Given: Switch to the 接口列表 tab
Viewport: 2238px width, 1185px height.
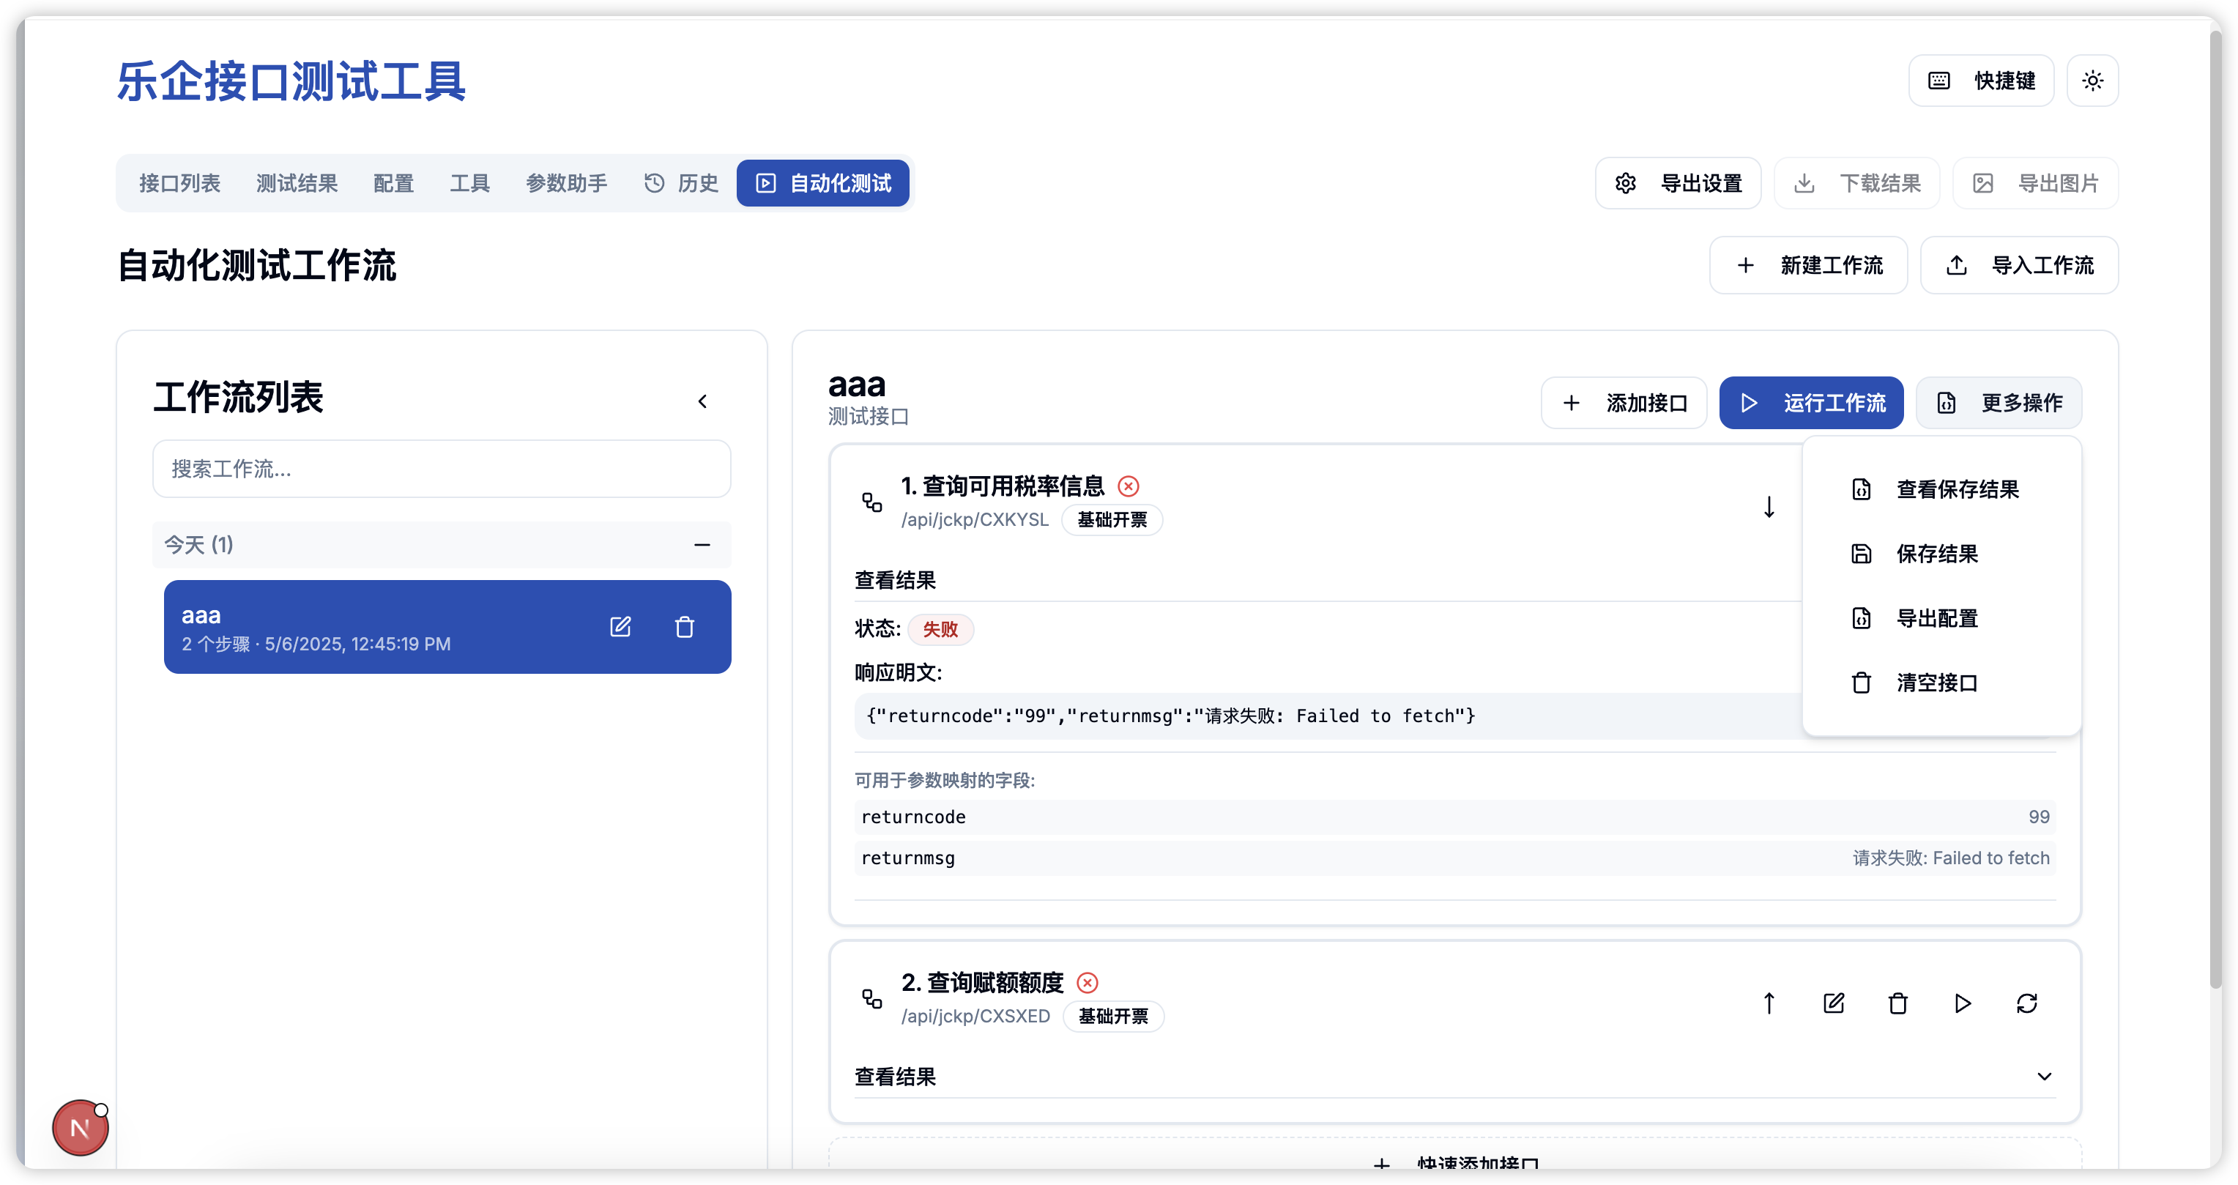Looking at the screenshot, I should [x=180, y=183].
